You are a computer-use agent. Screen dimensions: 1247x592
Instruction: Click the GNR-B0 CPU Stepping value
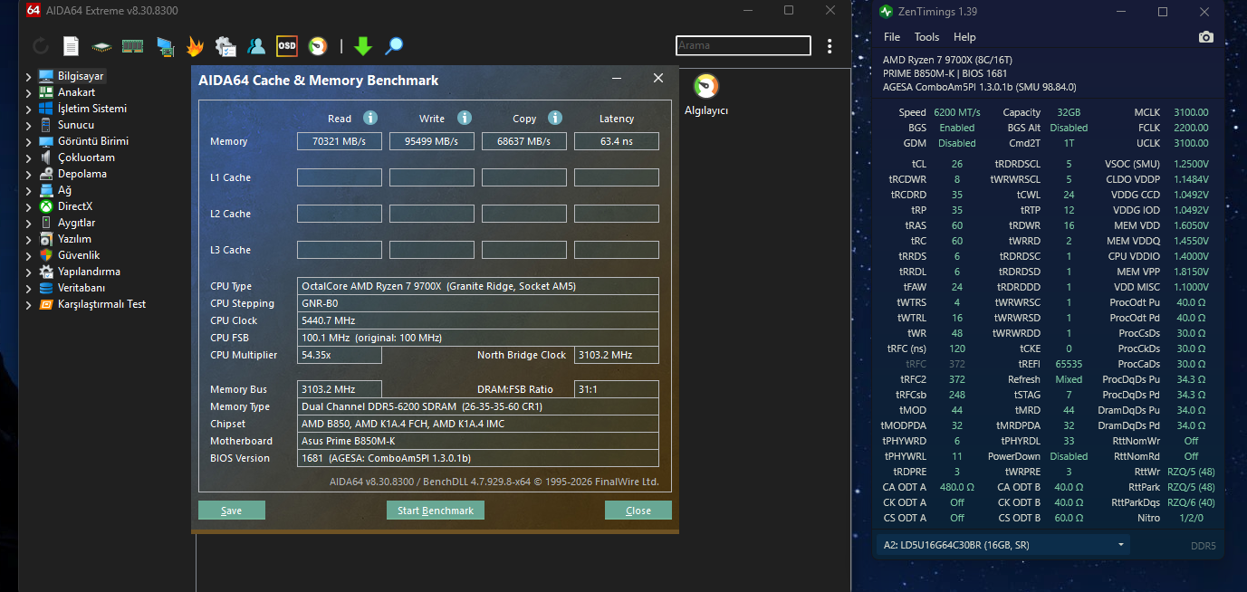478,303
